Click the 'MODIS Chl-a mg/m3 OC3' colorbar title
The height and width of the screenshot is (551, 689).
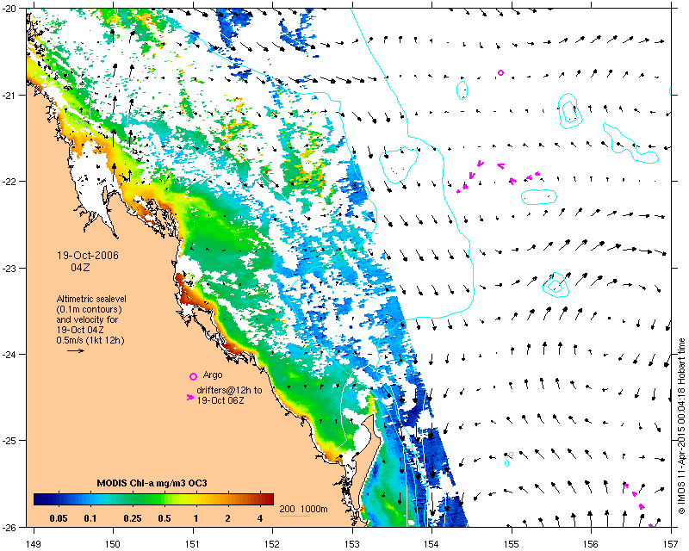[152, 483]
